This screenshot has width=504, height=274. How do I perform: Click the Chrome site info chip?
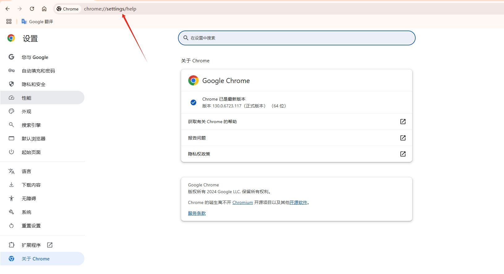coord(68,9)
